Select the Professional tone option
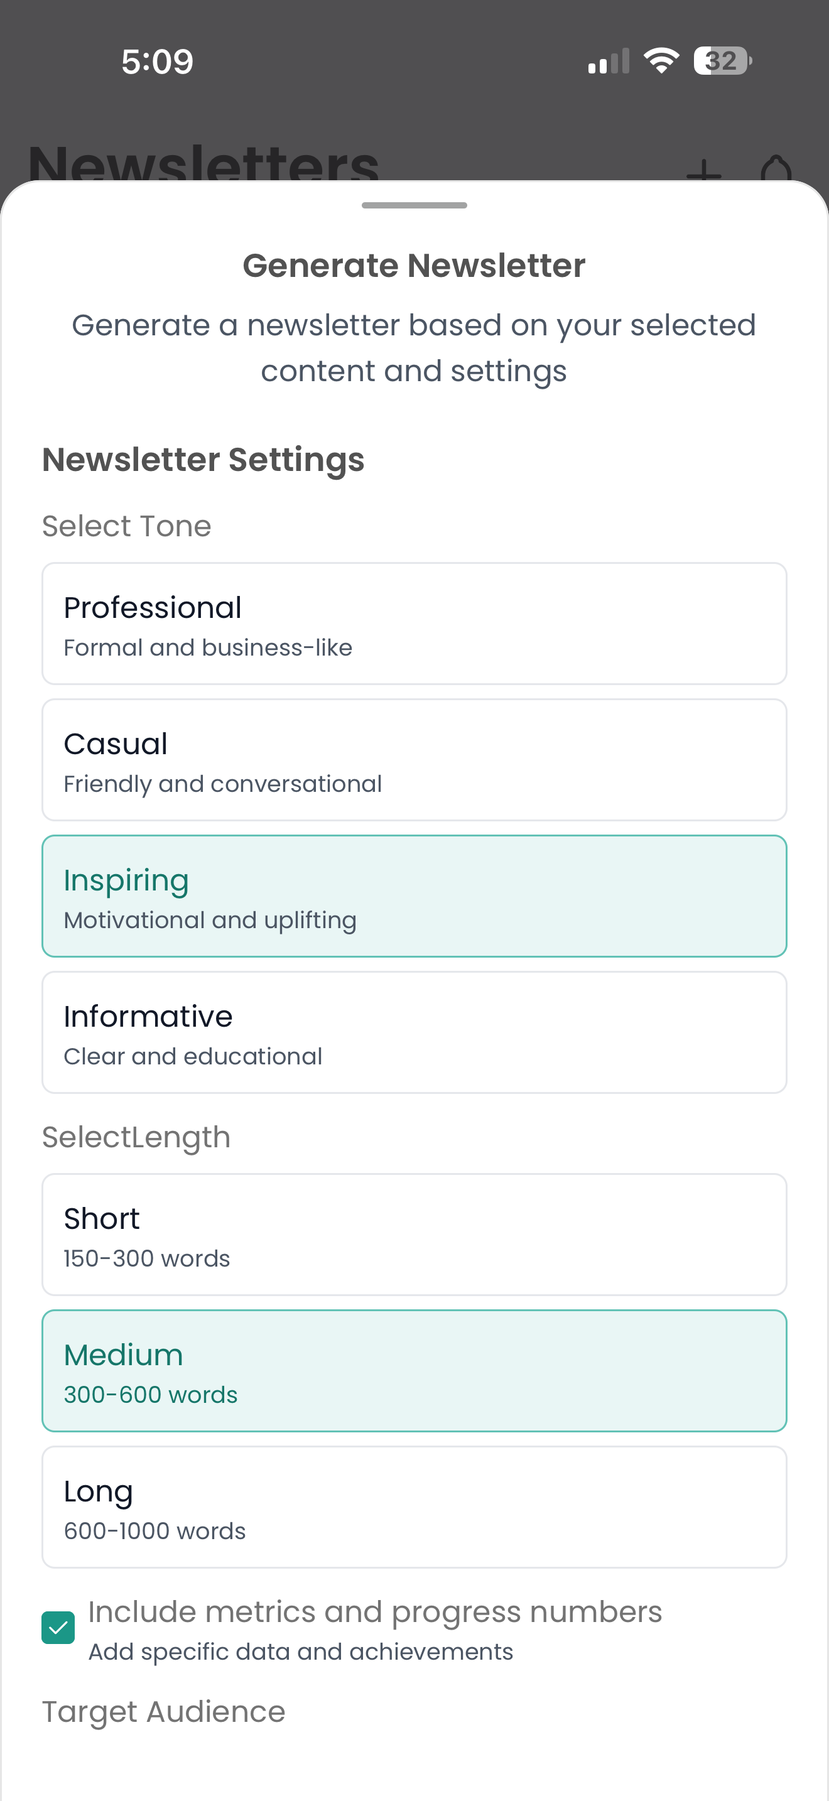Viewport: 829px width, 1801px height. (414, 623)
